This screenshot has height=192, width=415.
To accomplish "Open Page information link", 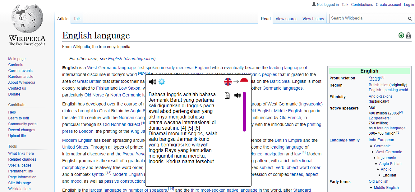I will pyautogui.click(x=22, y=177).
